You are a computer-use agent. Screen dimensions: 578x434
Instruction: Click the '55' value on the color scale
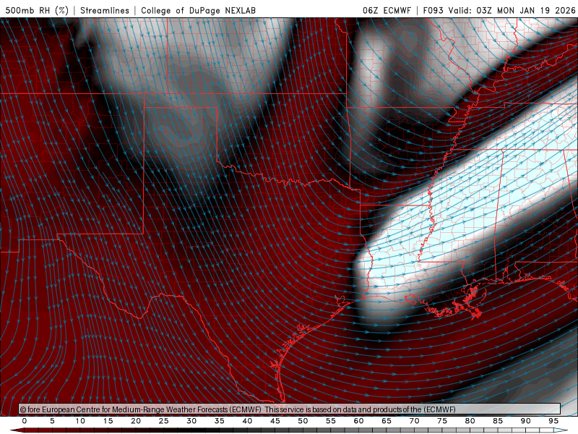331,421
